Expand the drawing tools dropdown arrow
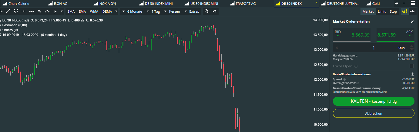 [x=62, y=11]
